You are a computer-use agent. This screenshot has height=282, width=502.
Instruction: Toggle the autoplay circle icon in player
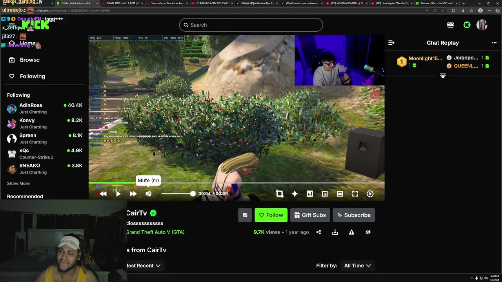(x=370, y=193)
